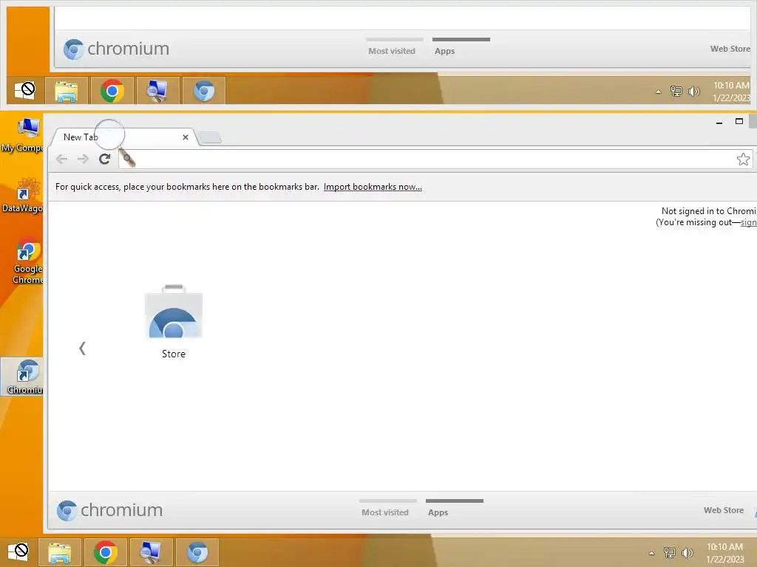Viewport: 757px width, 567px height.
Task: Go to previous apps page with left chevron
Action: click(82, 348)
